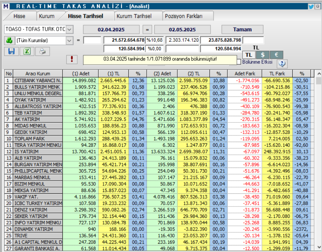This screenshot has width=322, height=252.
Task: Open help with question mark icon
Action: point(282,64)
